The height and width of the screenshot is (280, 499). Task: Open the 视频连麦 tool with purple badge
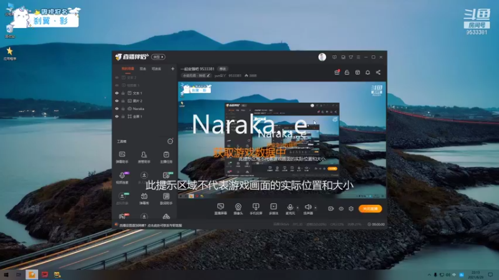click(122, 178)
